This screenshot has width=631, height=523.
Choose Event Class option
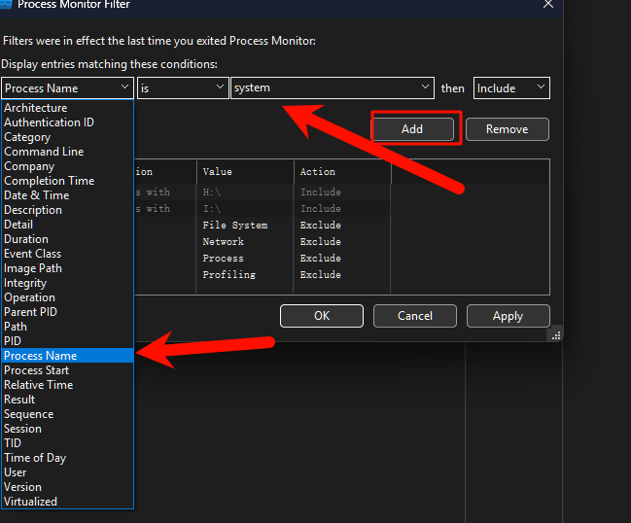click(x=68, y=254)
